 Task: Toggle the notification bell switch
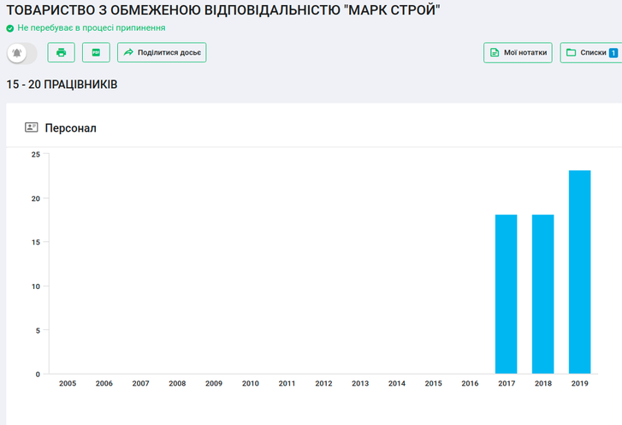click(22, 53)
